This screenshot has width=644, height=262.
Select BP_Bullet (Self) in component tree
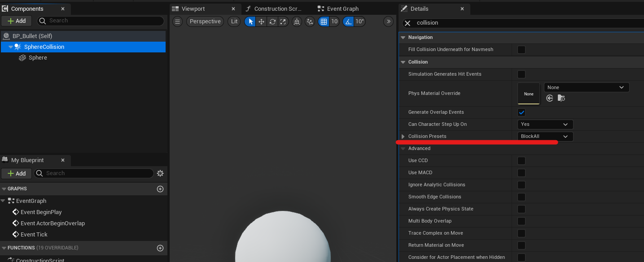point(83,36)
